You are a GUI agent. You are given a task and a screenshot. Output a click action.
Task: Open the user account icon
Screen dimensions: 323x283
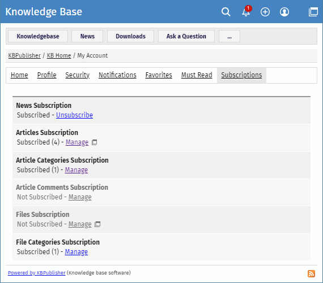click(284, 12)
